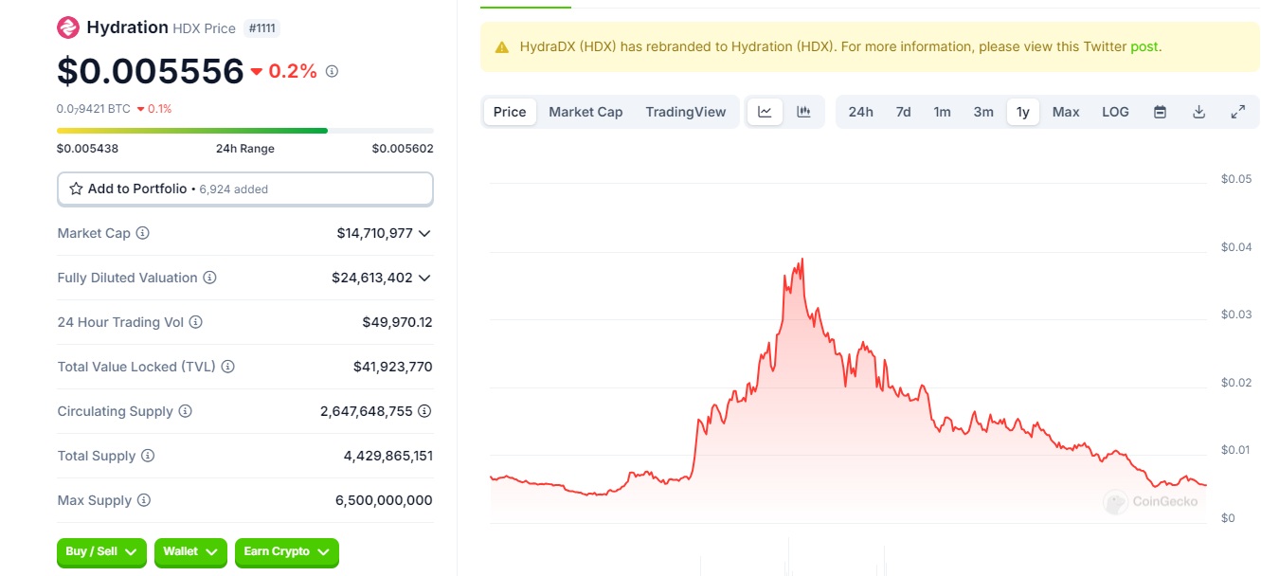Image resolution: width=1261 pixels, height=576 pixels.
Task: Expand Fully Diluted Valuation chevron
Action: point(424,278)
